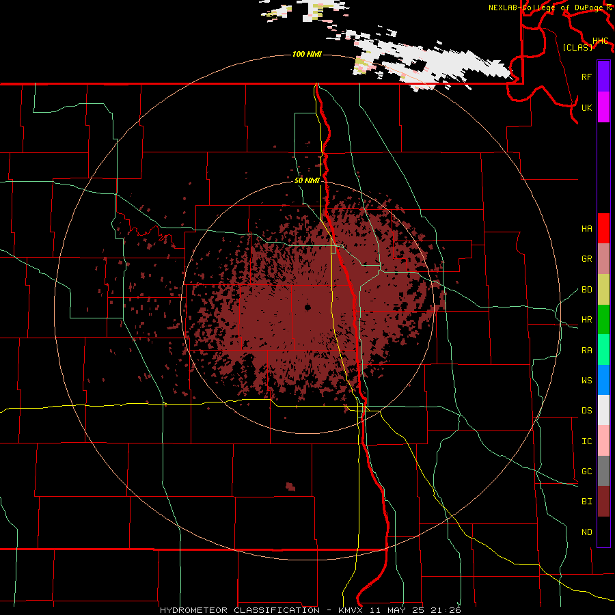The image size is (615, 615).
Task: Click the HHC product code label
Action: [600, 40]
